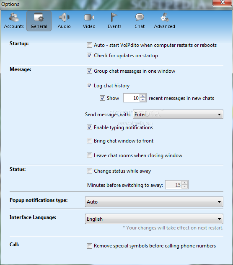Switch to the Video tab label
233x265 pixels.
tap(89, 26)
